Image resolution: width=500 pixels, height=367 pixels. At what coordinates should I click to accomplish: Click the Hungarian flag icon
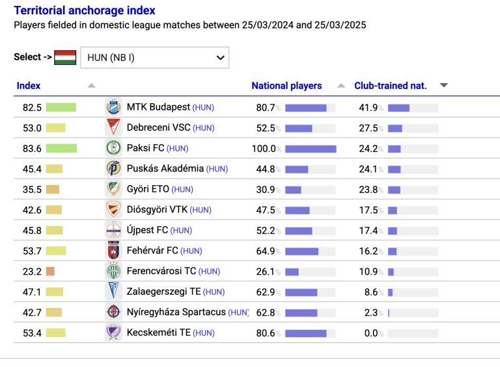point(65,58)
